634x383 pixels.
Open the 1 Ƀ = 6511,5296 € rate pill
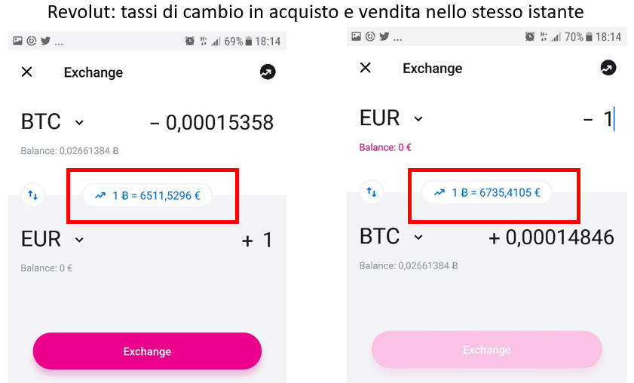[147, 195]
